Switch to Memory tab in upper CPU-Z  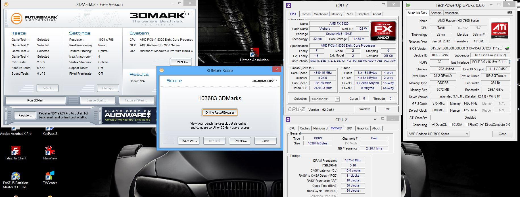[x=337, y=14]
